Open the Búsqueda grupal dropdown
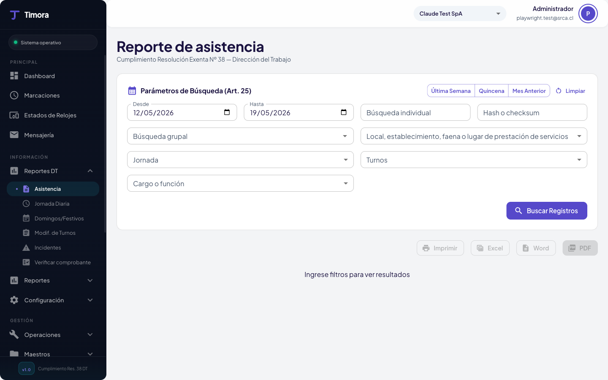 (240, 136)
